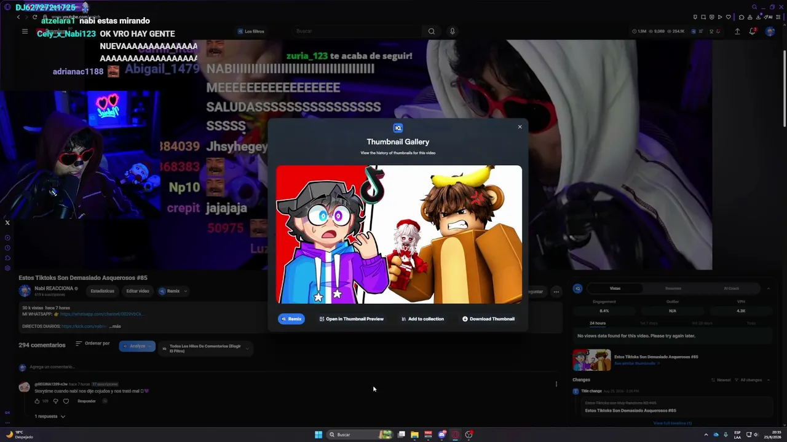Screen dimensions: 787x442
Task: View full timeline link
Action: [x=672, y=423]
